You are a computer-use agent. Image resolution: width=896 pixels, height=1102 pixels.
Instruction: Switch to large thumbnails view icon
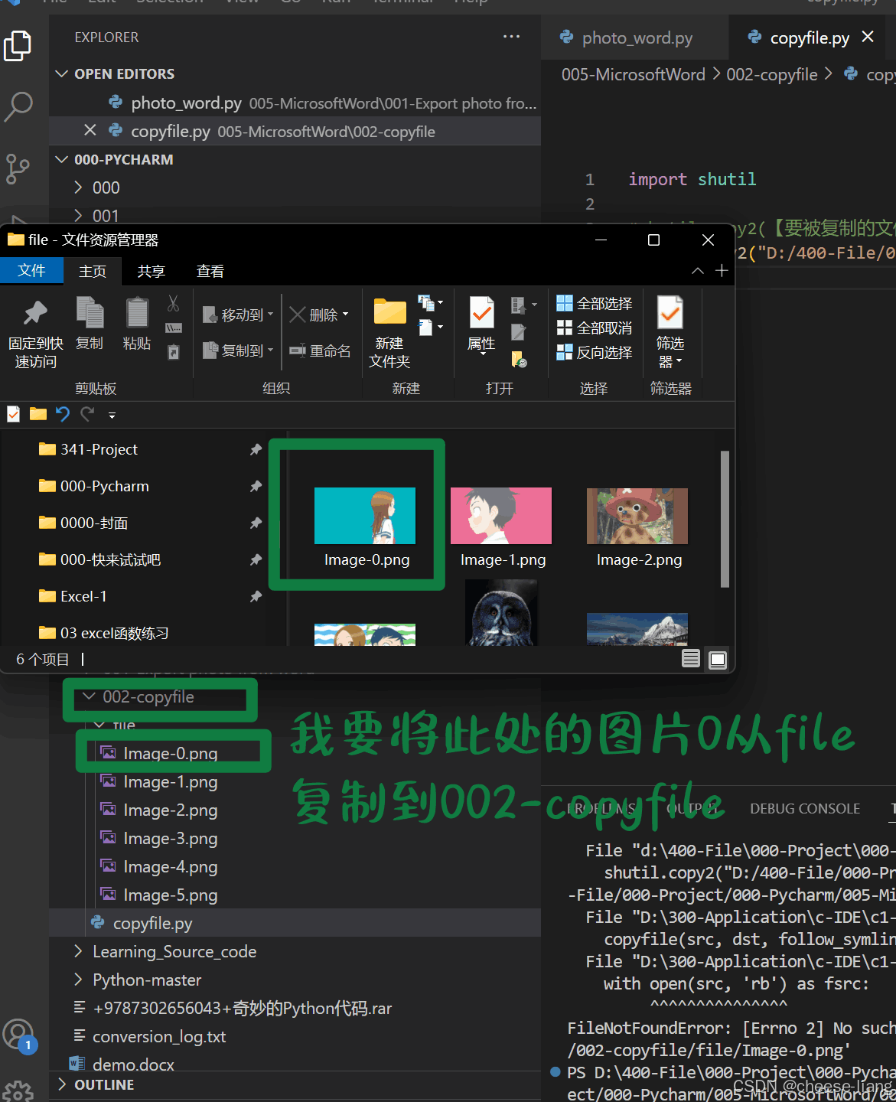tap(718, 659)
